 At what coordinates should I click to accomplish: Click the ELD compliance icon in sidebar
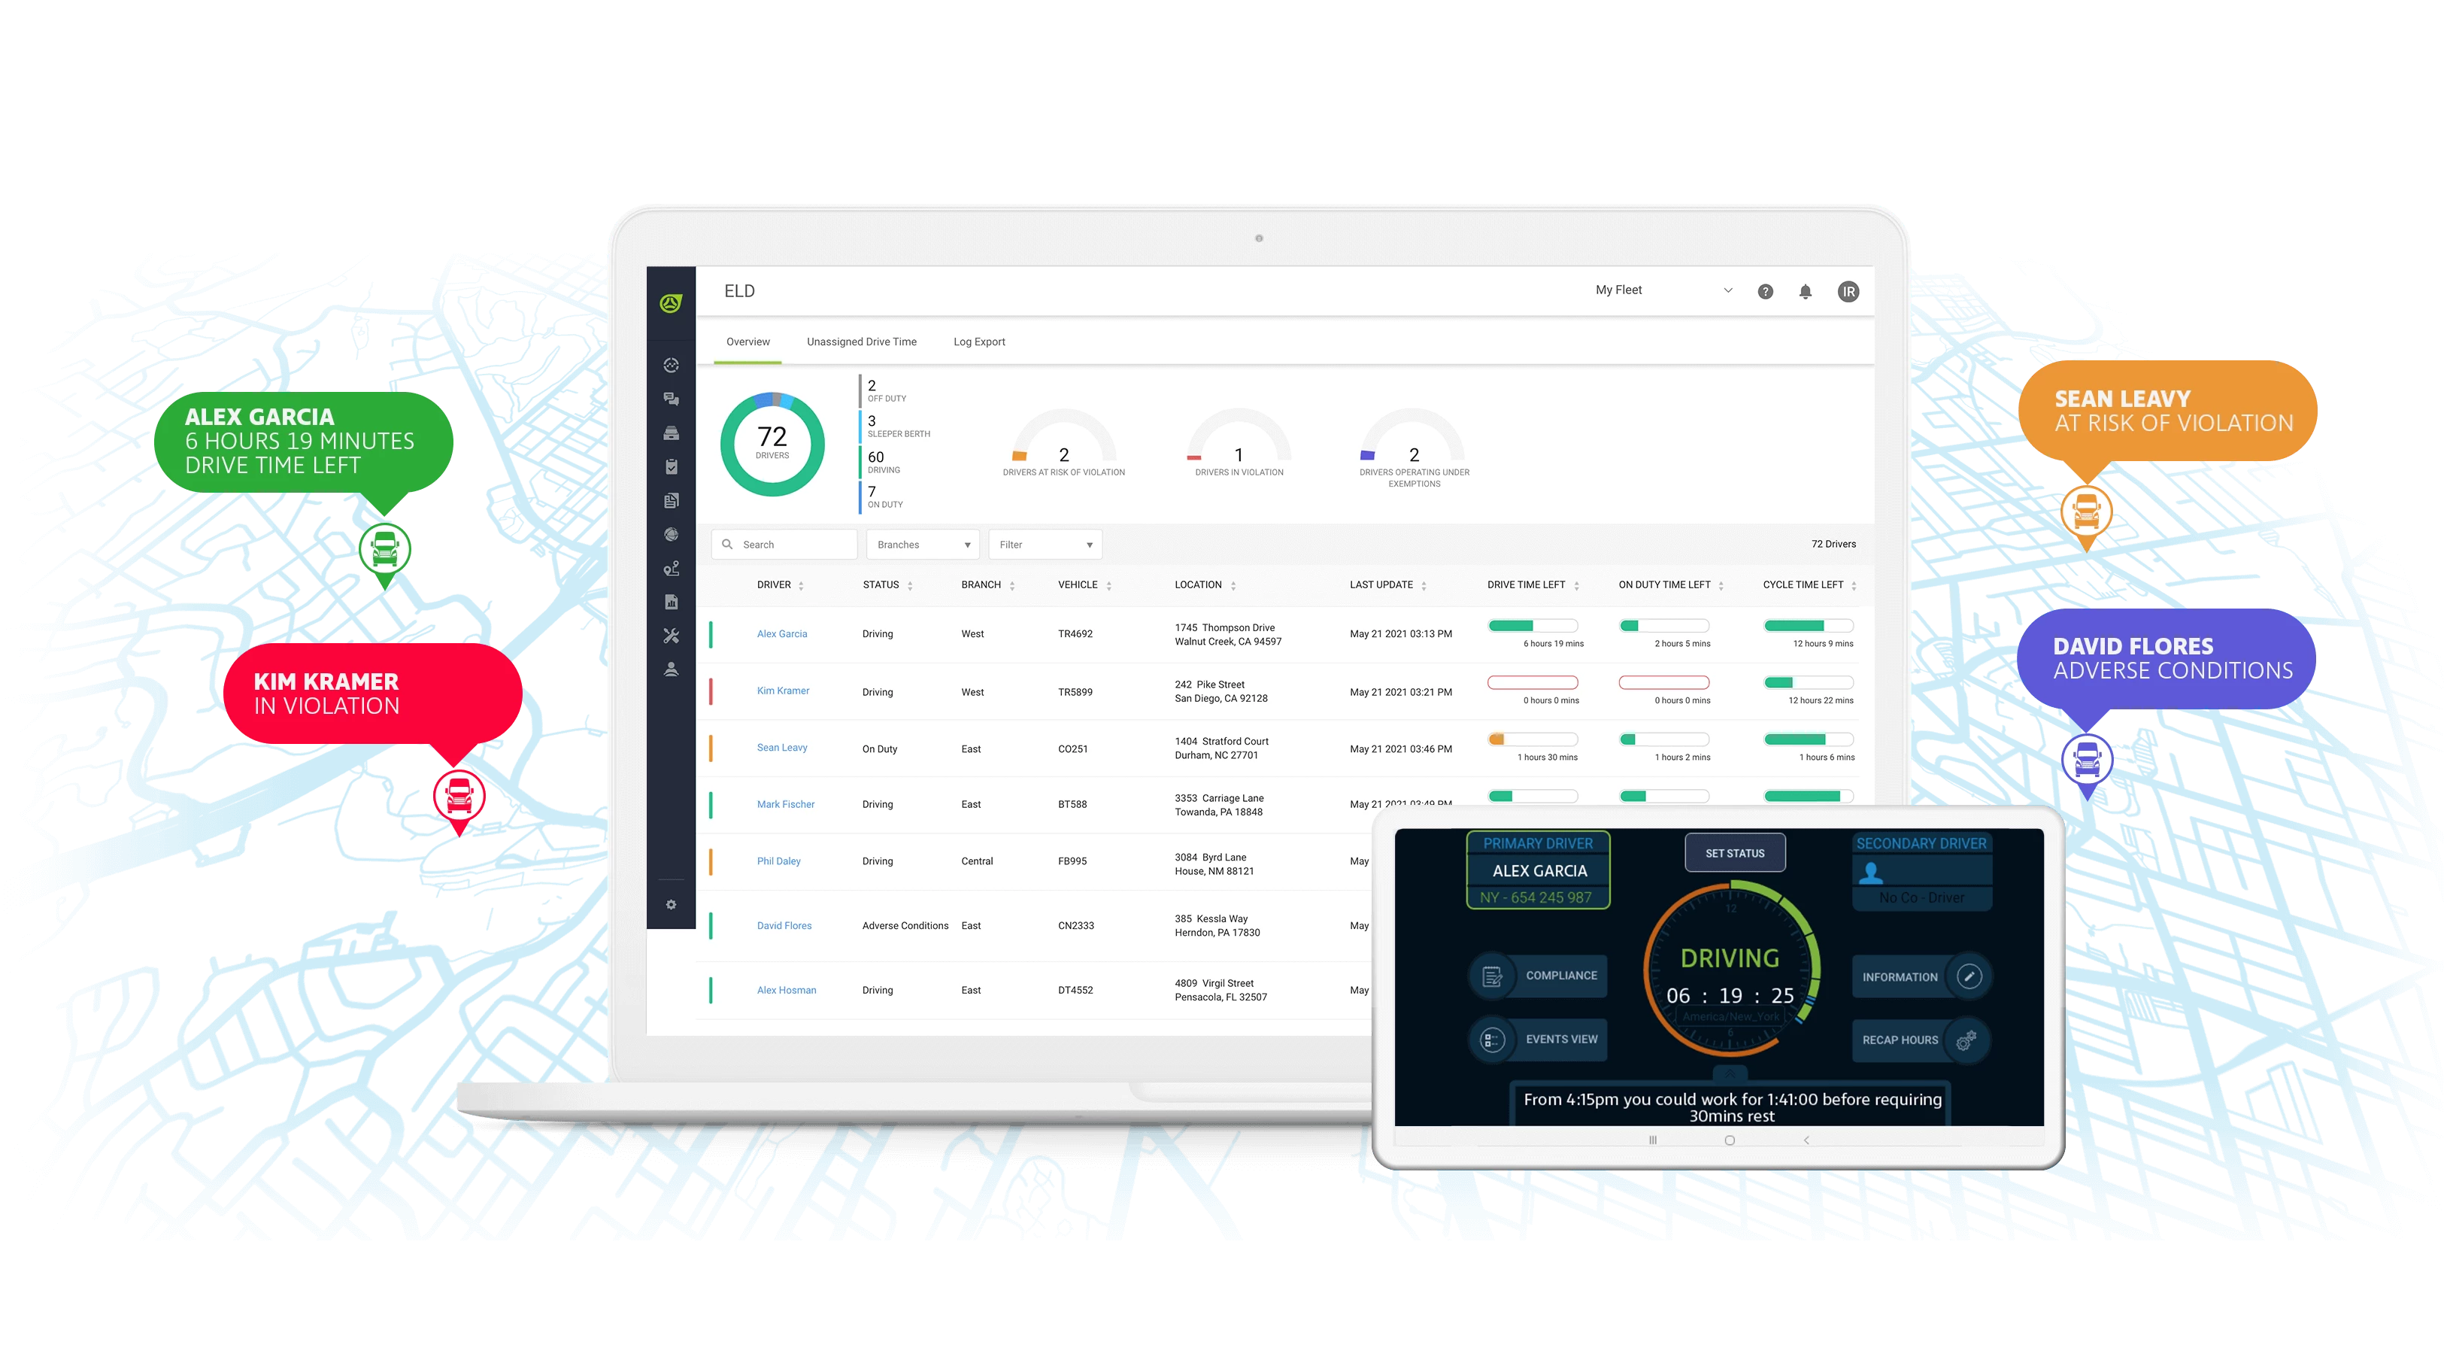[x=675, y=467]
